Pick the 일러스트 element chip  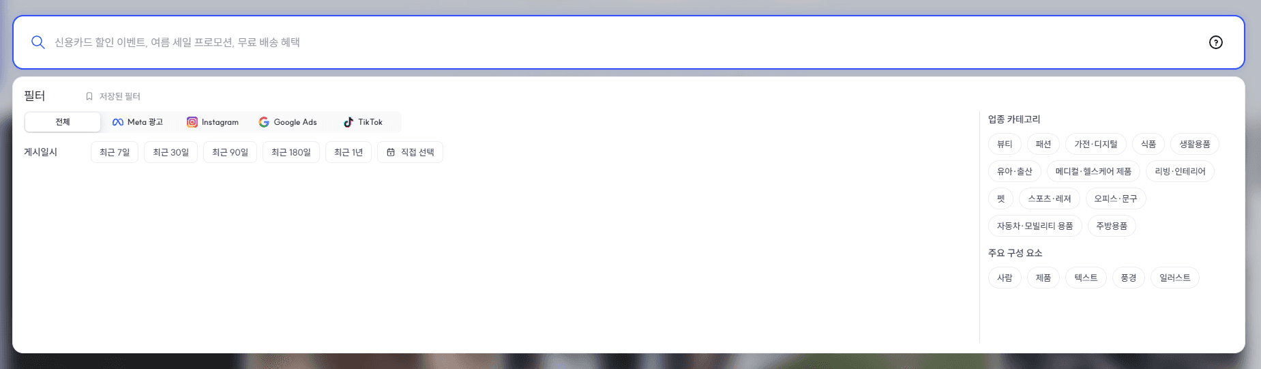pos(1174,278)
